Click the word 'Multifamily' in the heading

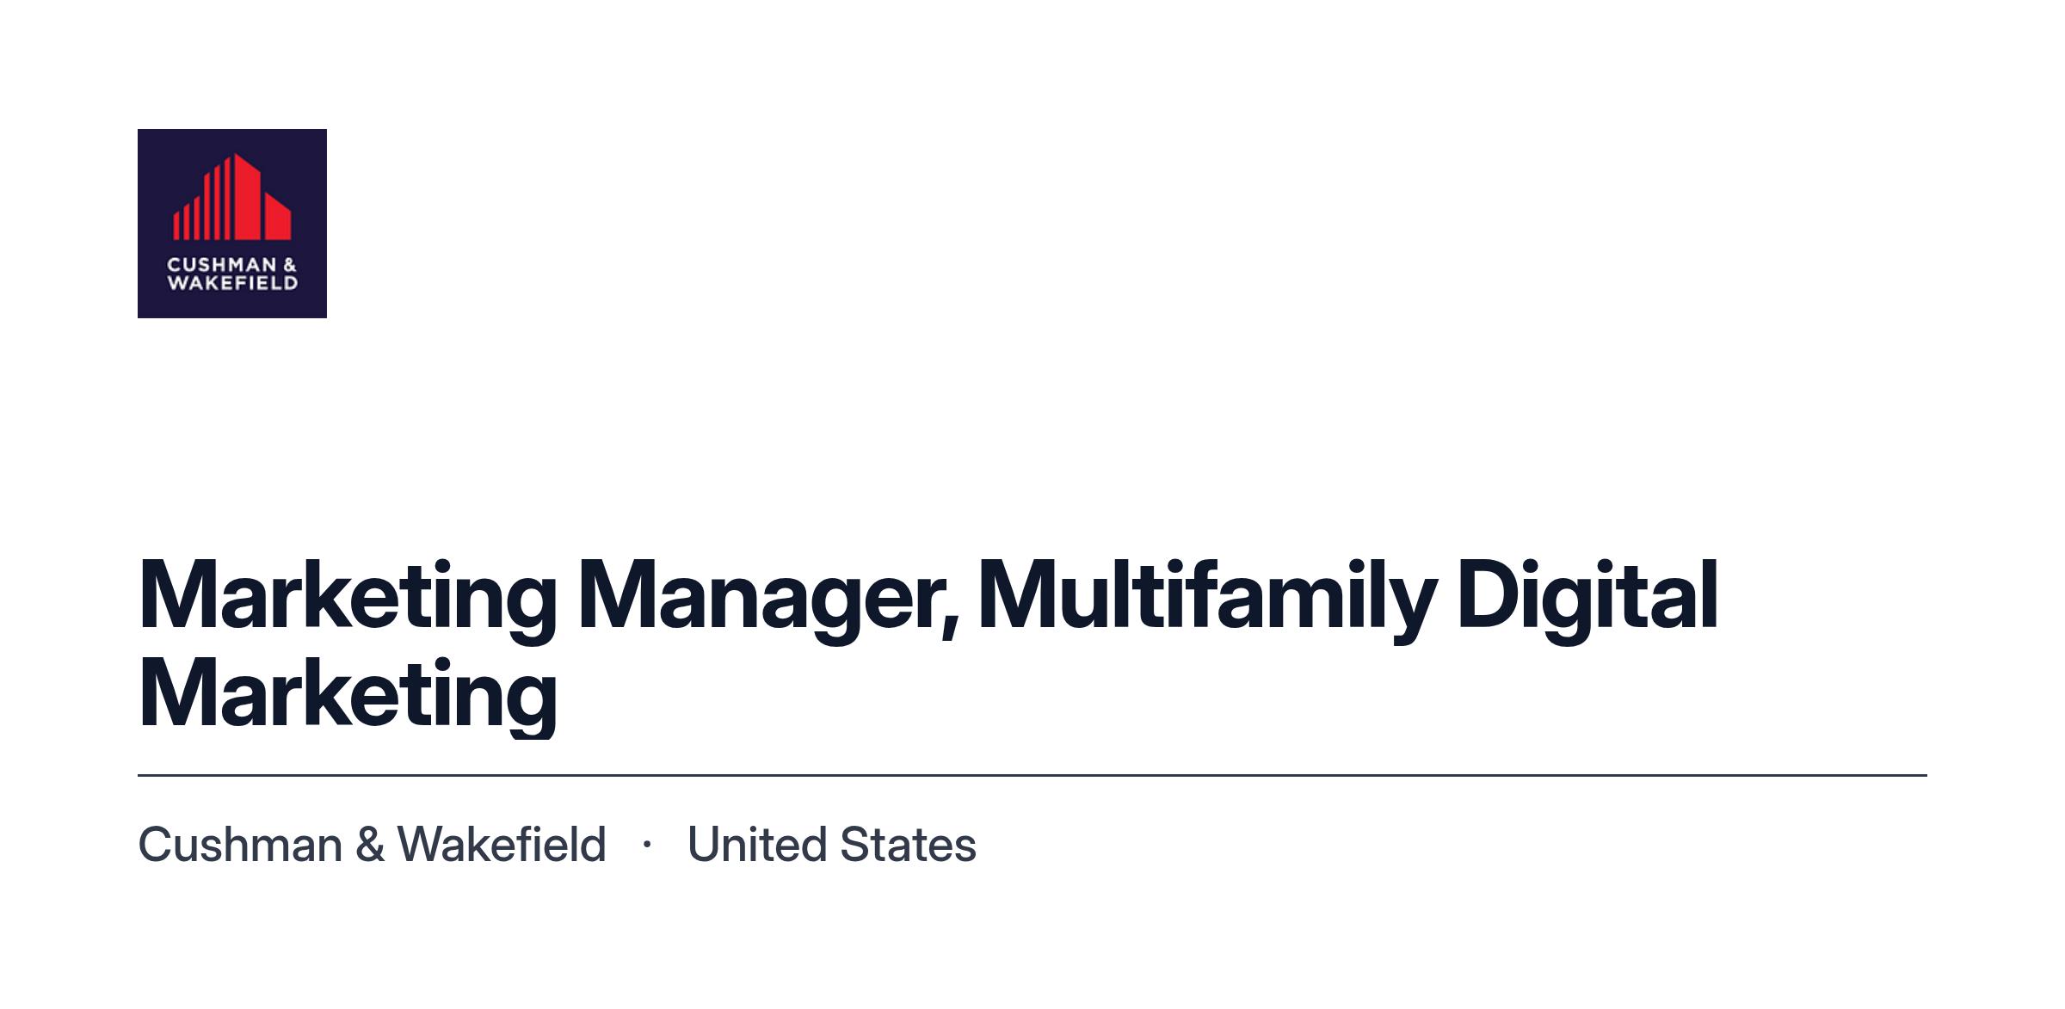click(1207, 599)
